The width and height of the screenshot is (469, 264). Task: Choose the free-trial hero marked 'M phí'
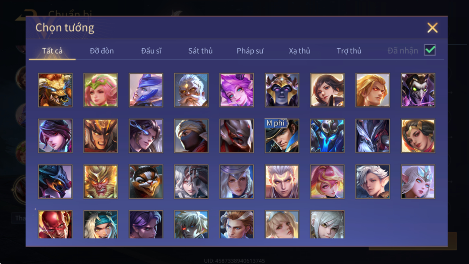[282, 136]
